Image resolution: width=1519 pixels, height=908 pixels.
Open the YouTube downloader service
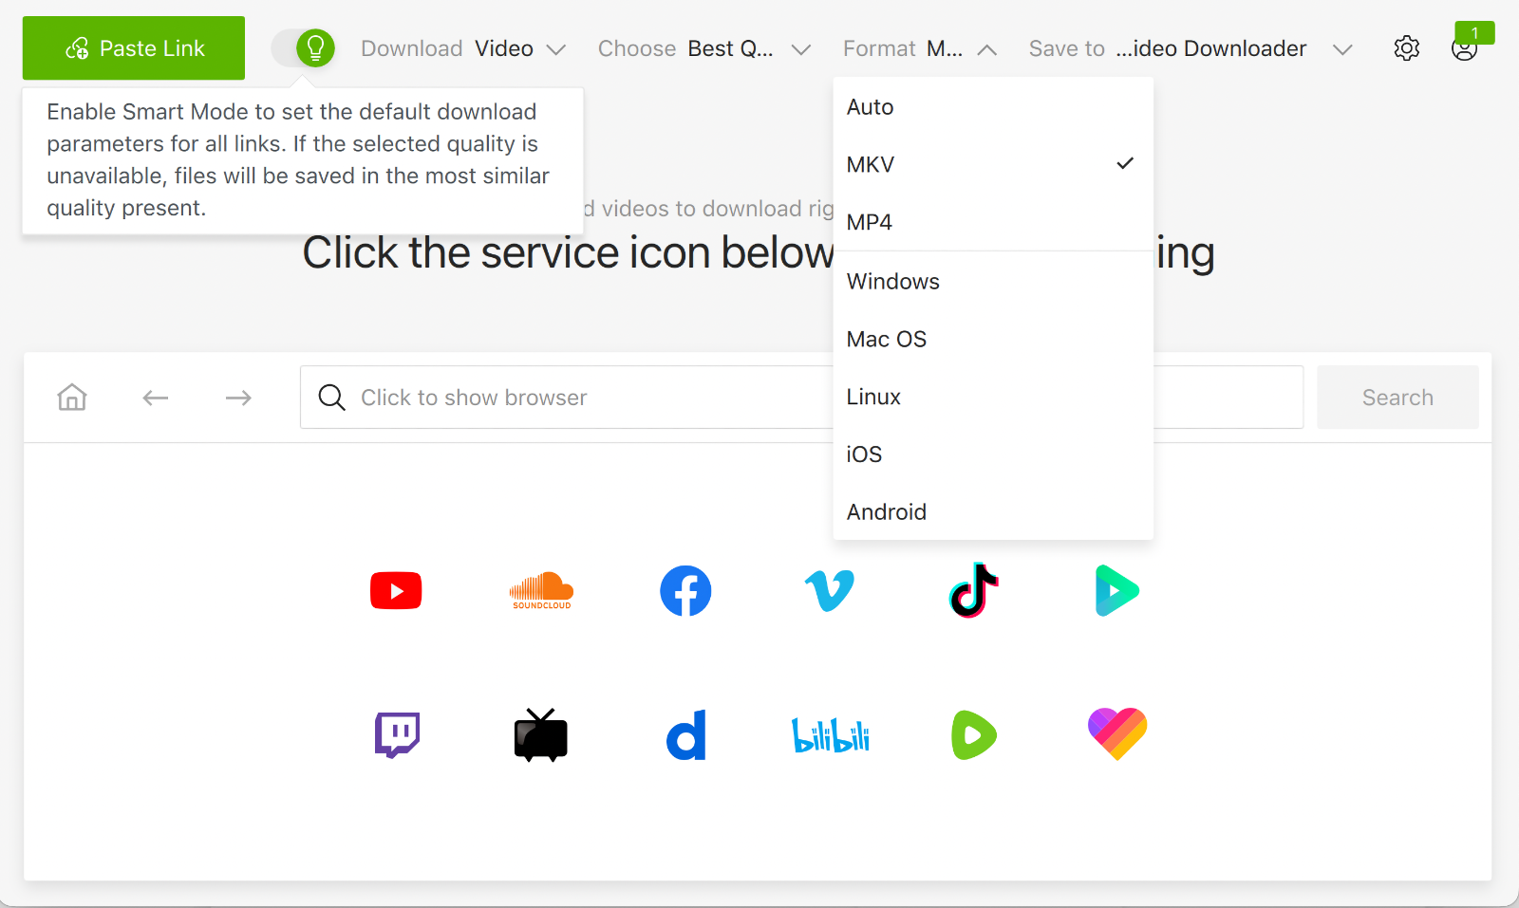point(396,590)
